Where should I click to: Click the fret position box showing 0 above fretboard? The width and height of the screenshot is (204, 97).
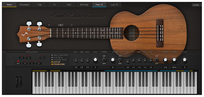61,25
